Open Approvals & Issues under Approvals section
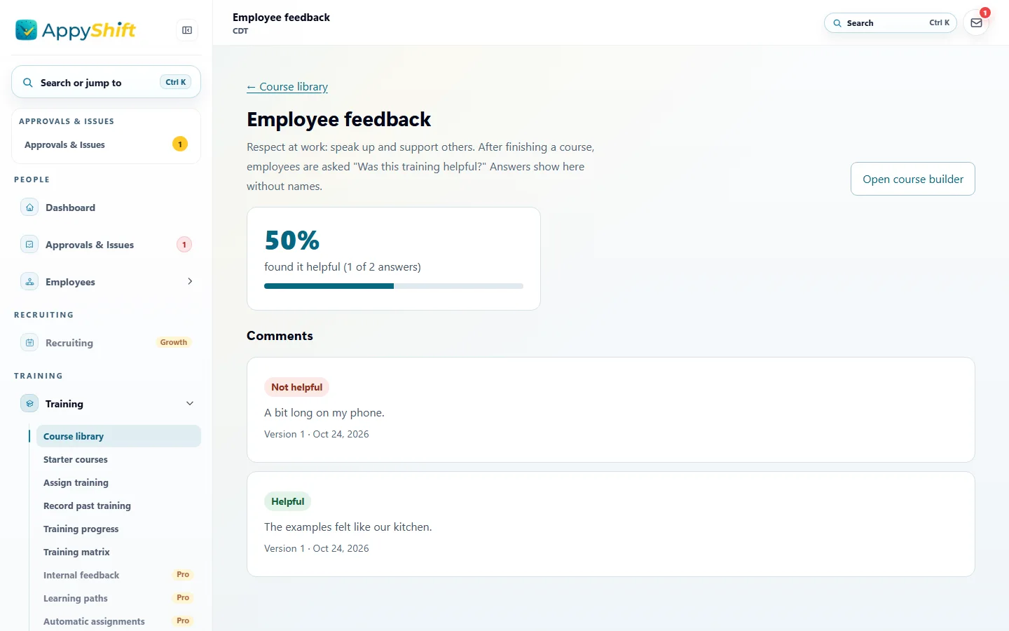The image size is (1009, 631). 107,144
